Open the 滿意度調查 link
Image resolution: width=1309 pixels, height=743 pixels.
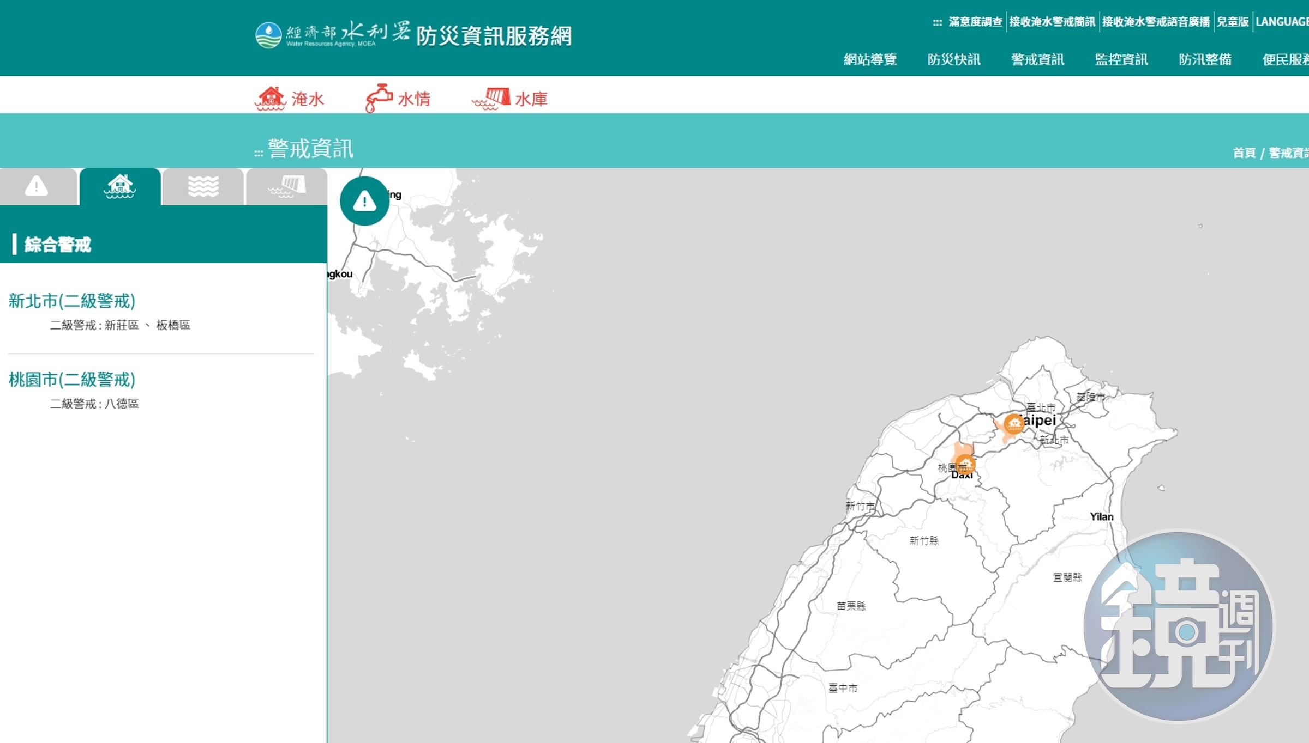tap(975, 22)
